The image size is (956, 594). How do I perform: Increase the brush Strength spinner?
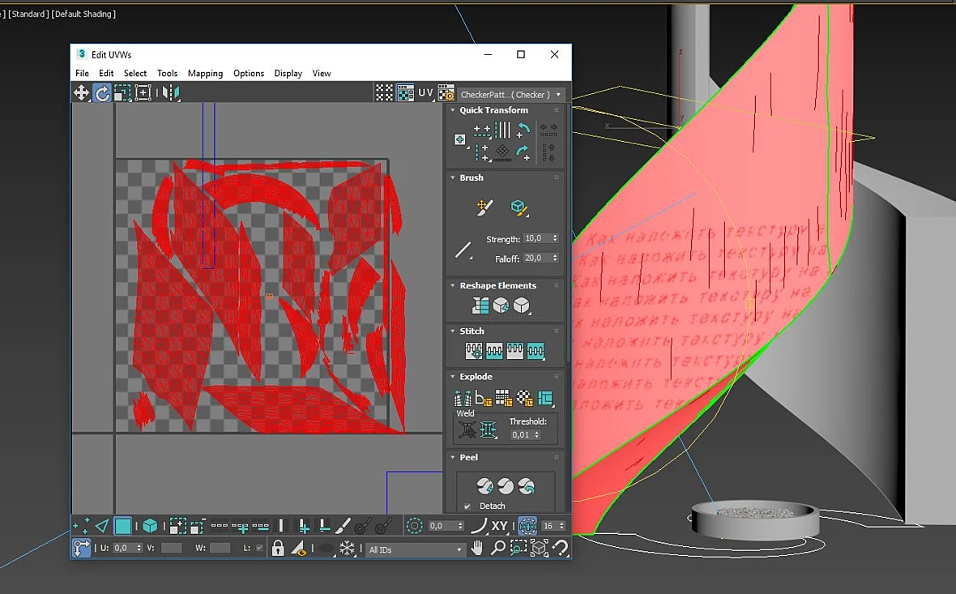tap(556, 236)
